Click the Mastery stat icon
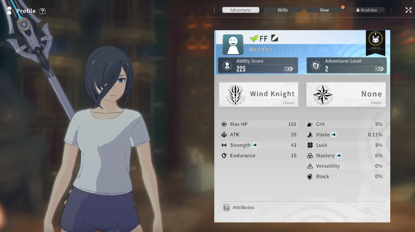 click(310, 156)
